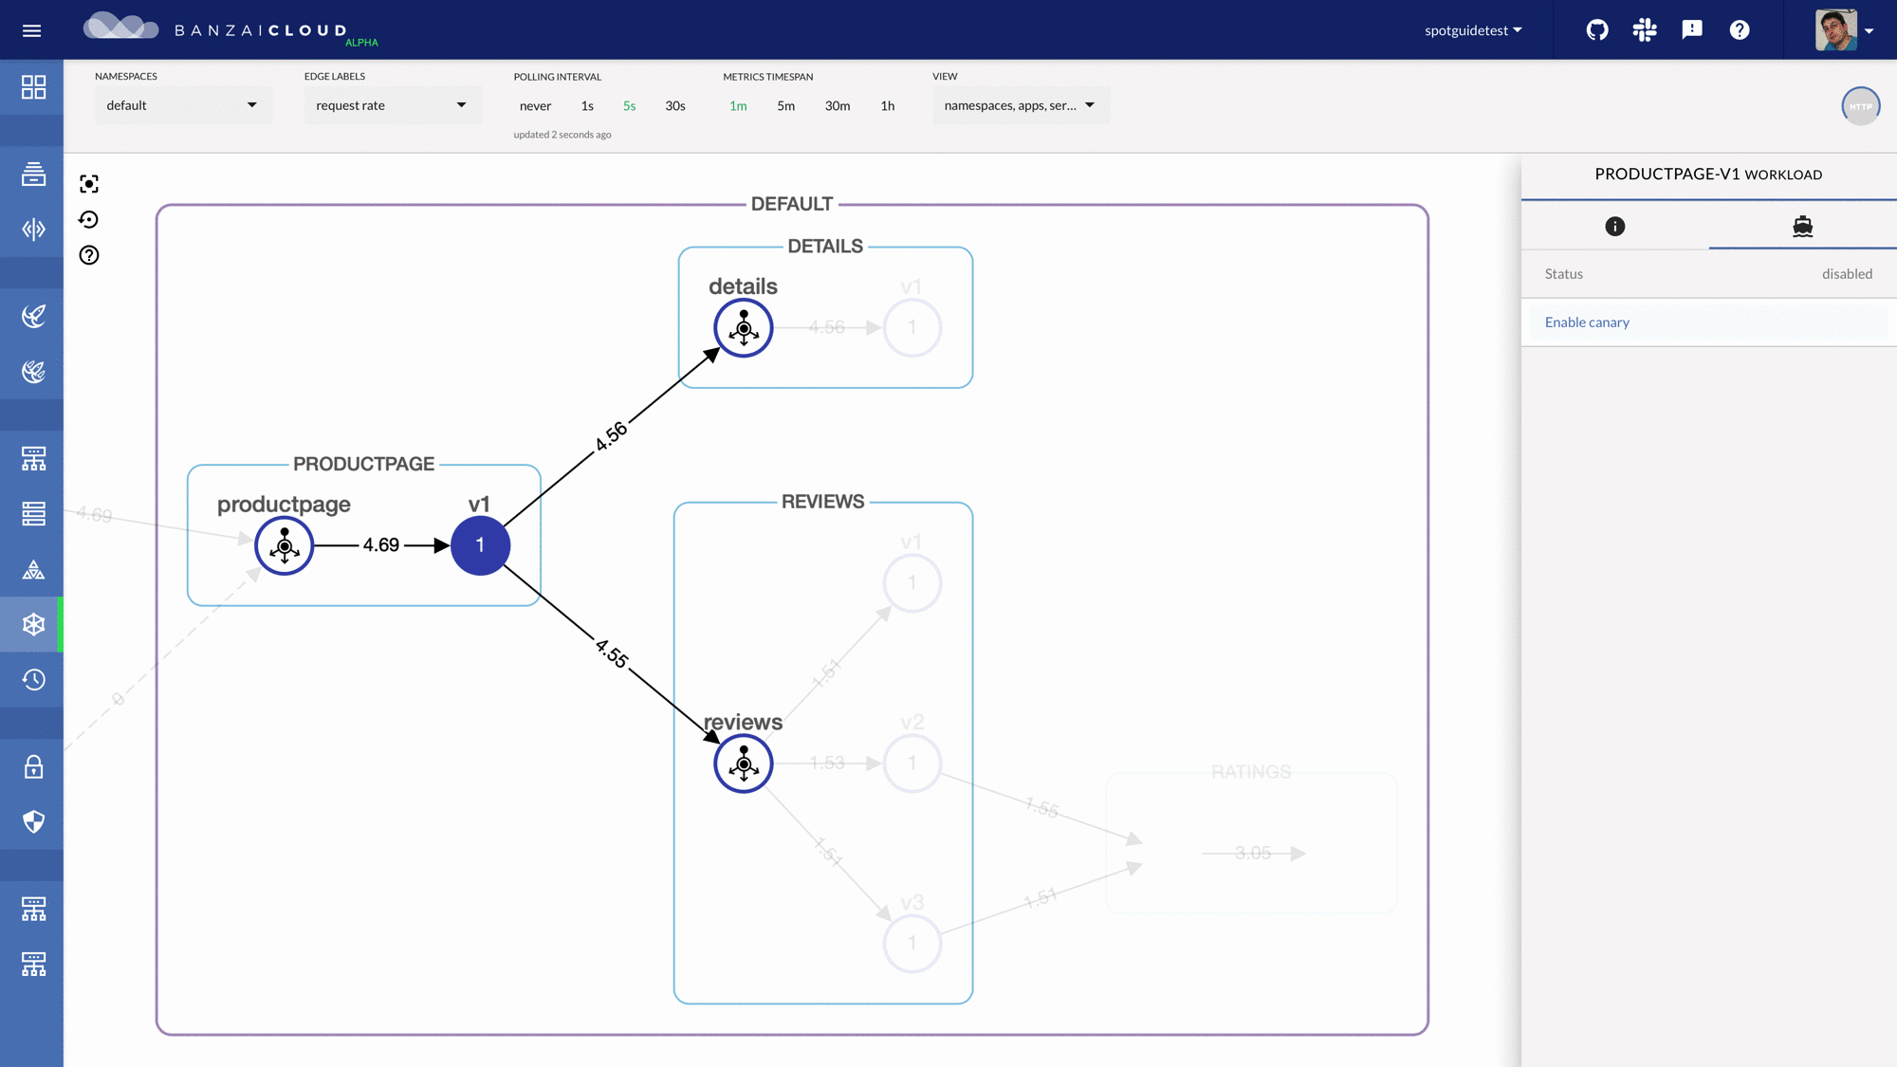The width and height of the screenshot is (1897, 1067).
Task: Open the Slack icon link
Action: click(x=1645, y=30)
